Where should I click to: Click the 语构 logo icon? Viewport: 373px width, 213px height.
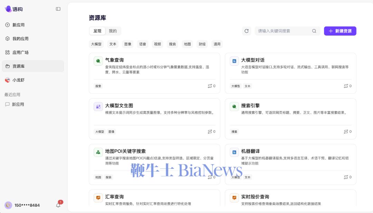8,9
